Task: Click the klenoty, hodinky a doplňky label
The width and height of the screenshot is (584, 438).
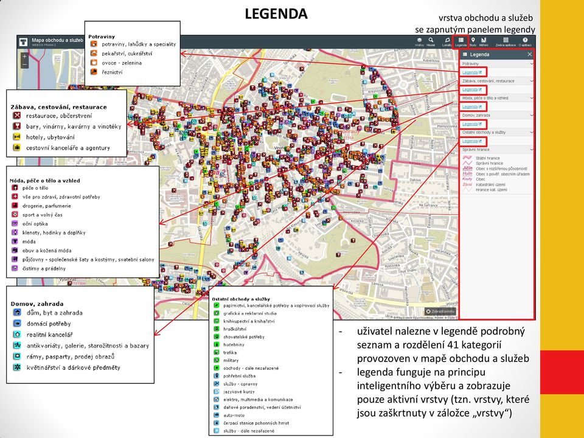Action: tap(54, 233)
